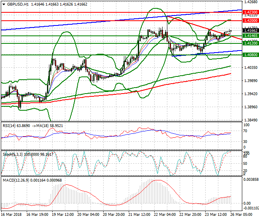Click the RSI(14) 63.8690 indicator label
Image resolution: width=259 pixels, height=219 pixels.
[x=16, y=126]
